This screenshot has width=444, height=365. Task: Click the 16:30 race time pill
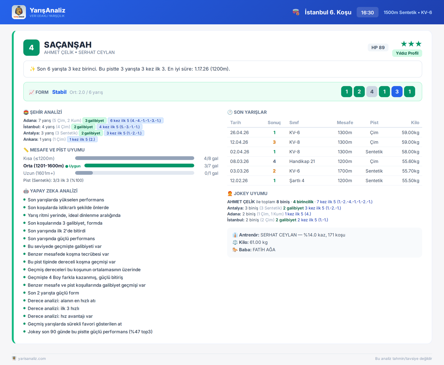coord(367,12)
